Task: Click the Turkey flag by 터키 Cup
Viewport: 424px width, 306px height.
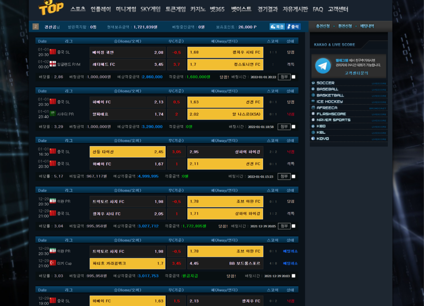Action: (x=53, y=263)
